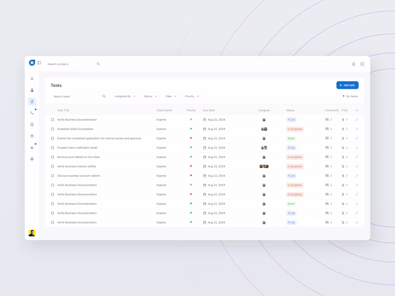This screenshot has height=296, width=395.
Task: Click the Search tasks field
Action: click(x=79, y=96)
